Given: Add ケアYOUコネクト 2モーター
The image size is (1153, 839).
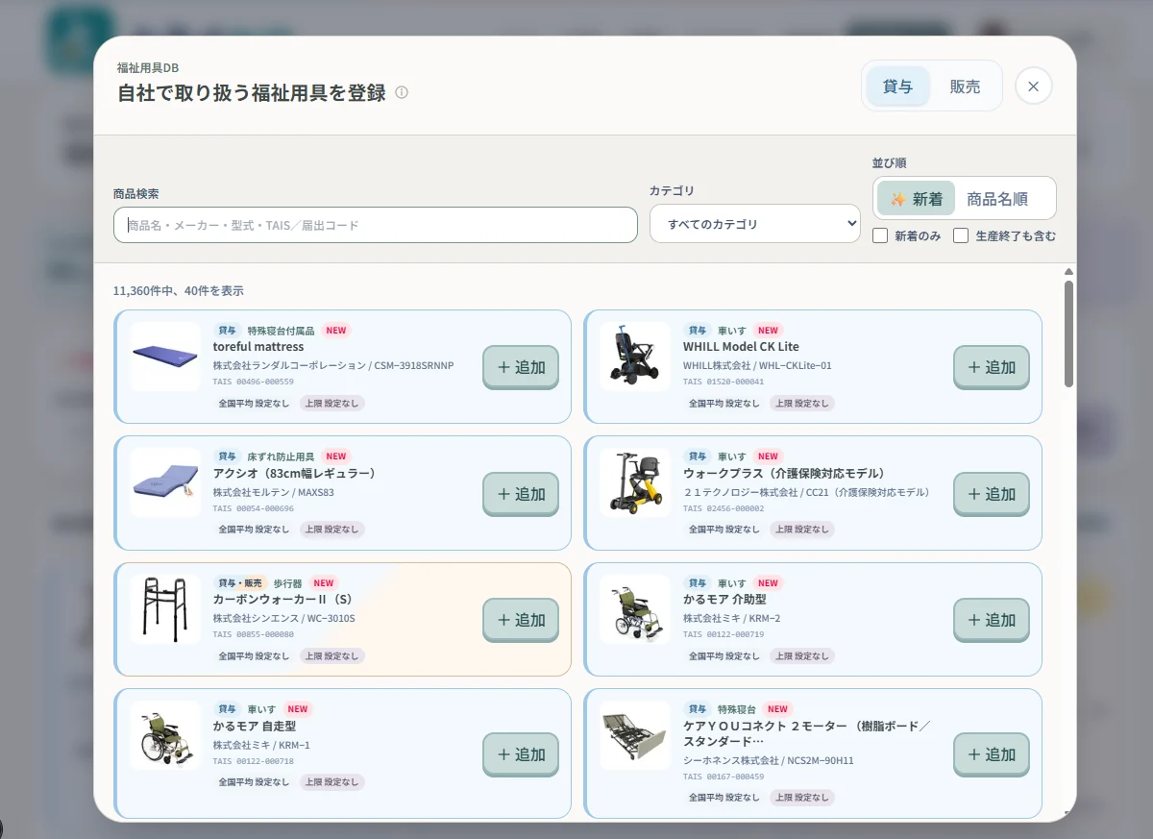Looking at the screenshot, I should (x=992, y=754).
